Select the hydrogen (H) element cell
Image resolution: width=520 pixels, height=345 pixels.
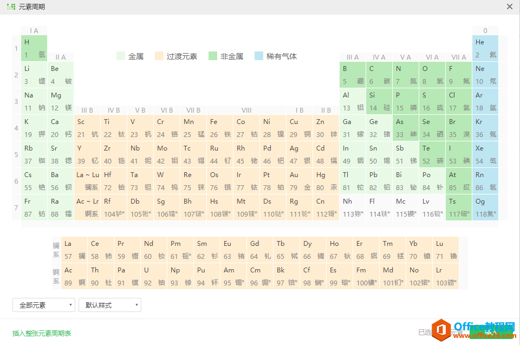(x=34, y=48)
